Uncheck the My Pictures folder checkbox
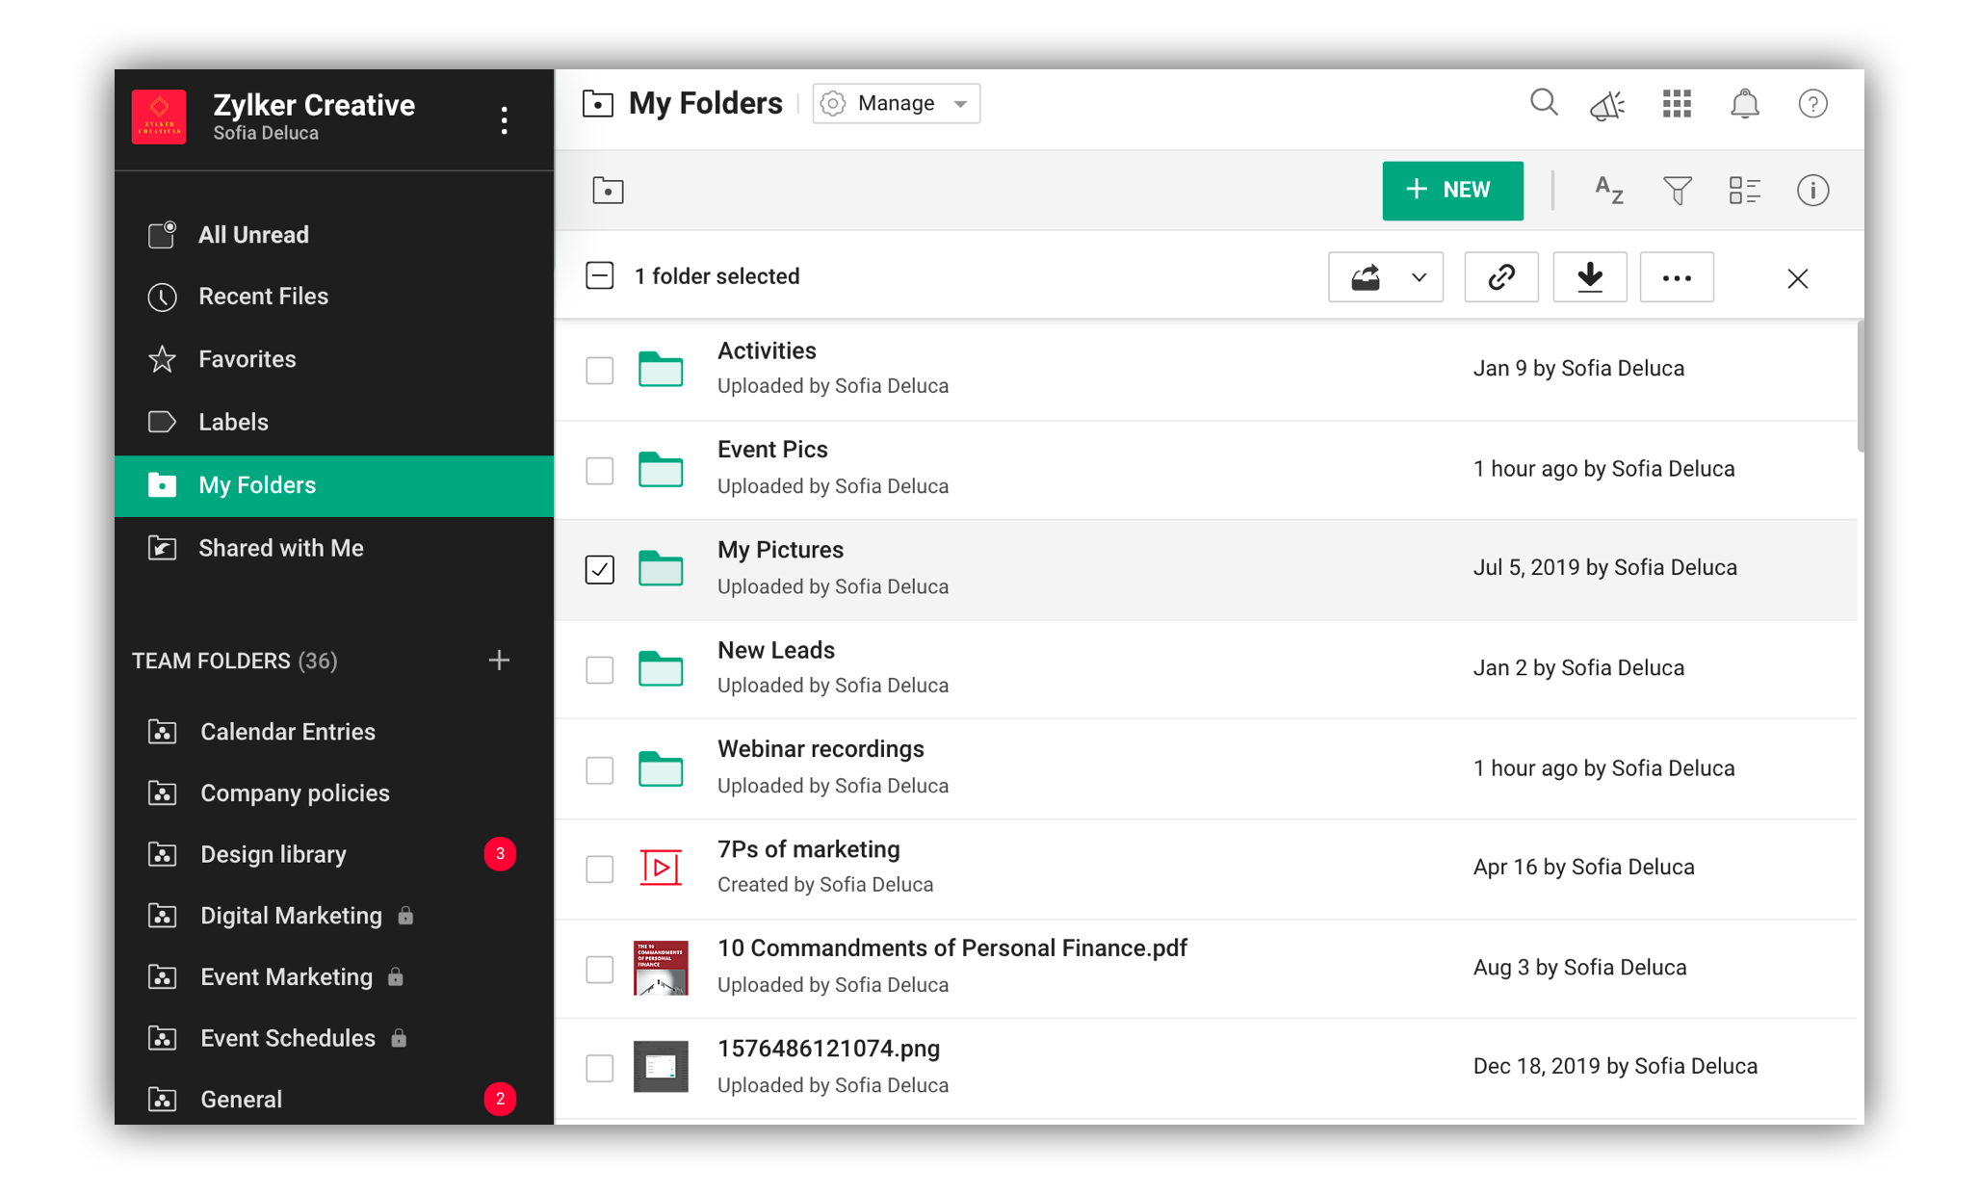The image size is (1980, 1194). tap(599, 569)
